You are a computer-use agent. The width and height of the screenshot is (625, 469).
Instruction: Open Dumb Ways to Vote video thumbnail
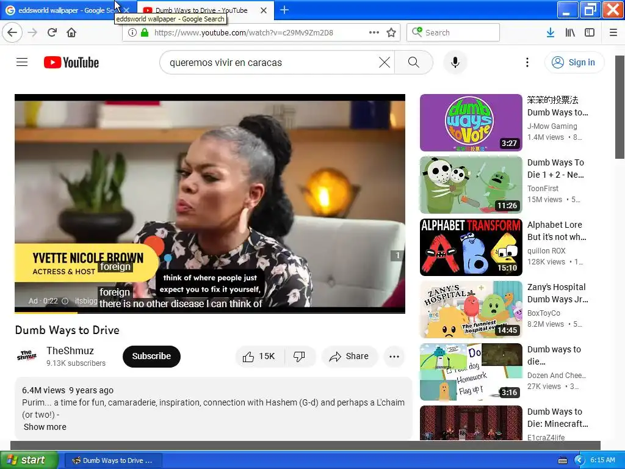click(x=471, y=123)
